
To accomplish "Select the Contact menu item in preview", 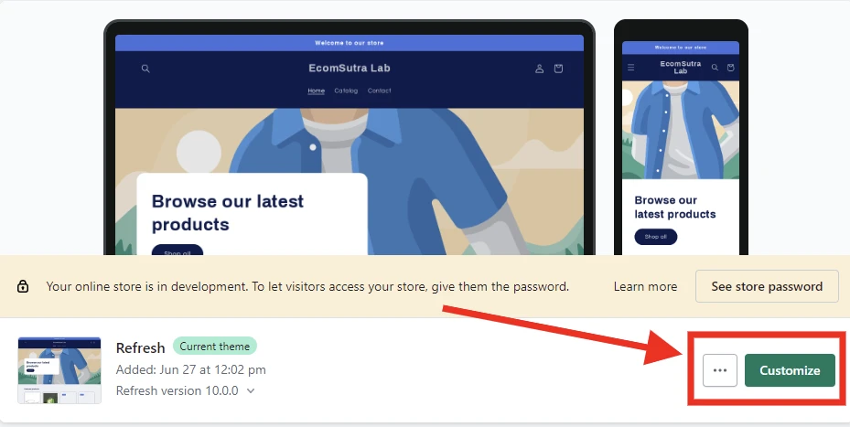I will coord(379,91).
